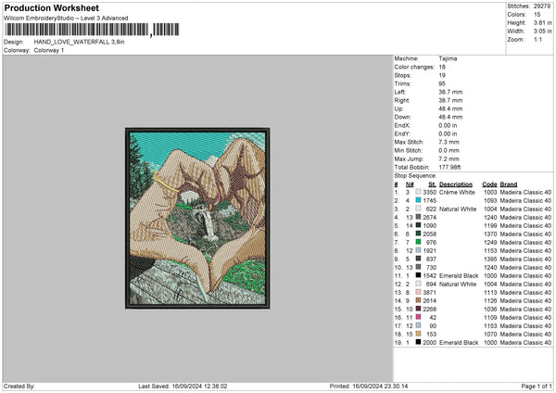Select "Crème White" description in stop 1

click(x=457, y=192)
